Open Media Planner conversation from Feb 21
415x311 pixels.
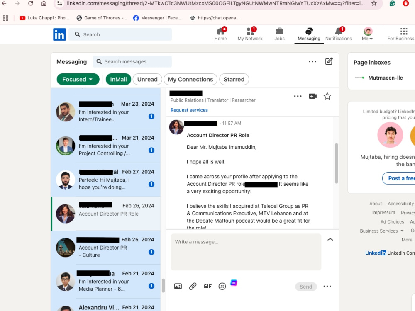[106, 281]
